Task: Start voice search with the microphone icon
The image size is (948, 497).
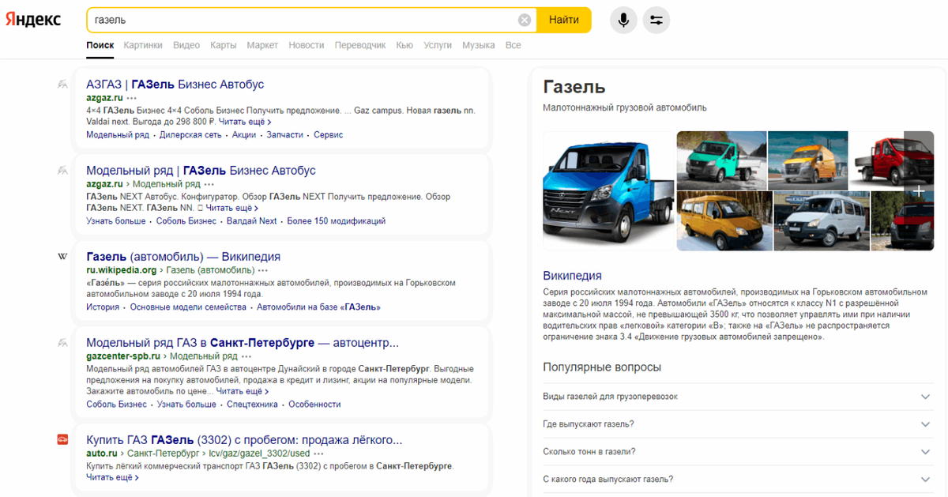Action: [x=623, y=20]
